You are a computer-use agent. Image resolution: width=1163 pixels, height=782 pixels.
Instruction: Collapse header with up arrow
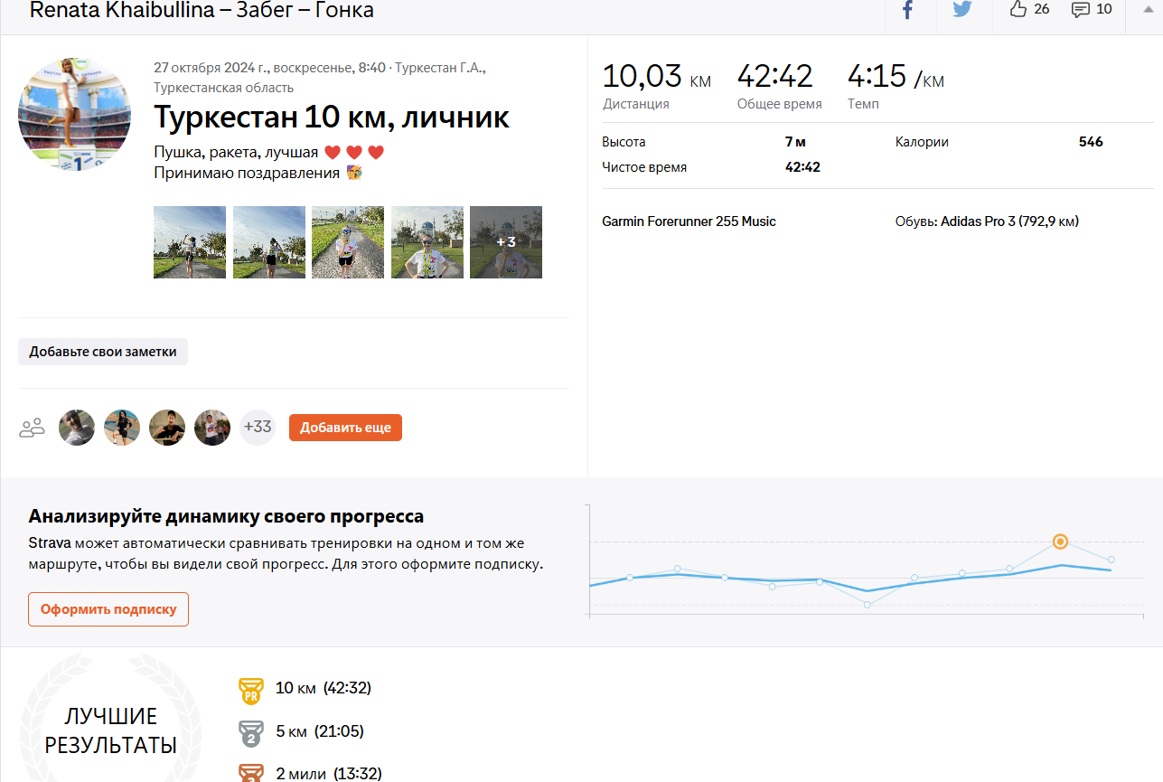(1148, 8)
